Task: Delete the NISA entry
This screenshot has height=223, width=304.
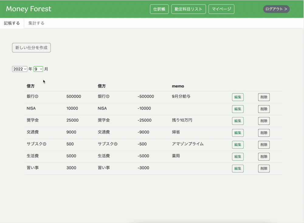Action: [x=264, y=109]
